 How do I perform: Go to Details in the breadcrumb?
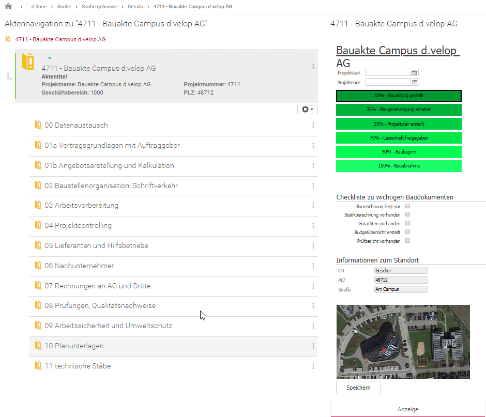point(135,7)
